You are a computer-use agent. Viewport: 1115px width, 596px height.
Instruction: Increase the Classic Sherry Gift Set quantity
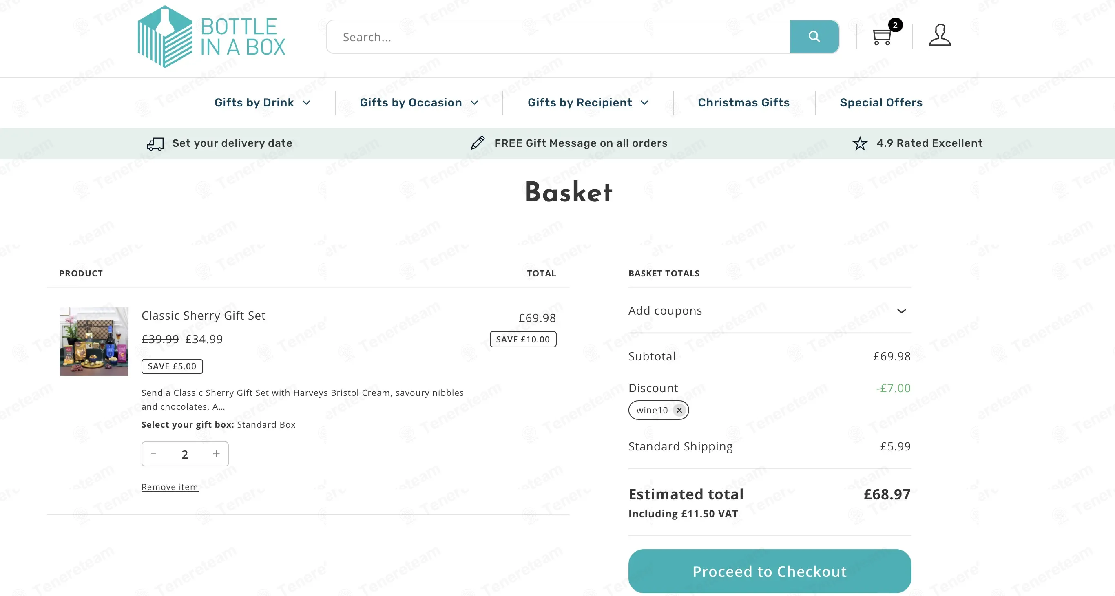tap(217, 454)
